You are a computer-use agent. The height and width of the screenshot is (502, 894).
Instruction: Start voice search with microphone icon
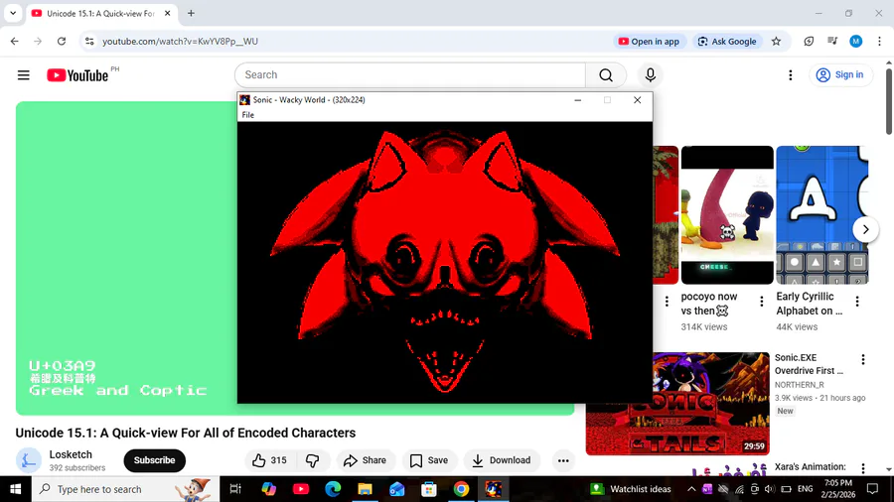[x=650, y=75]
